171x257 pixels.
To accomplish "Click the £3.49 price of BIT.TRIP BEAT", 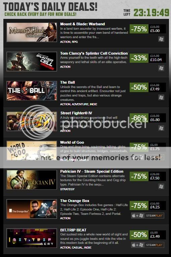I will 155,236.
